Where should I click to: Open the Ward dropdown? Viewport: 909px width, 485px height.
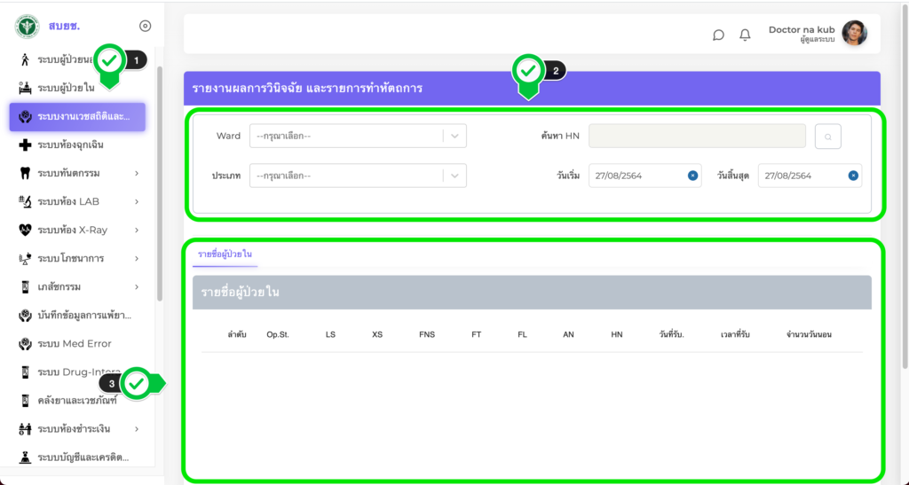[358, 136]
